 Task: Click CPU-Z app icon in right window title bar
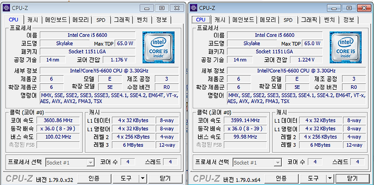point(193,8)
